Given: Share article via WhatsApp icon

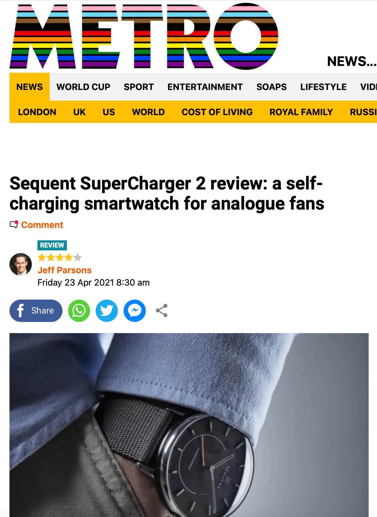Looking at the screenshot, I should tap(79, 311).
